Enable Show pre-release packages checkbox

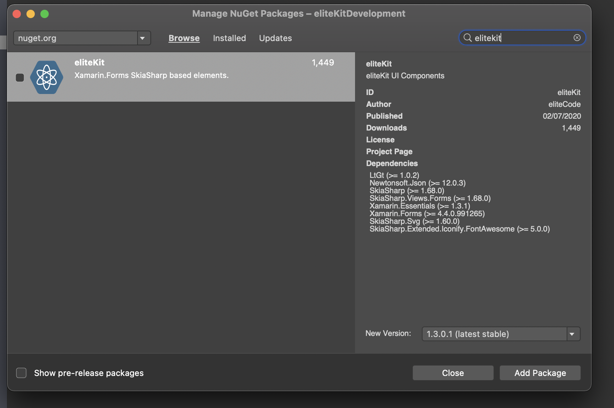pyautogui.click(x=21, y=373)
